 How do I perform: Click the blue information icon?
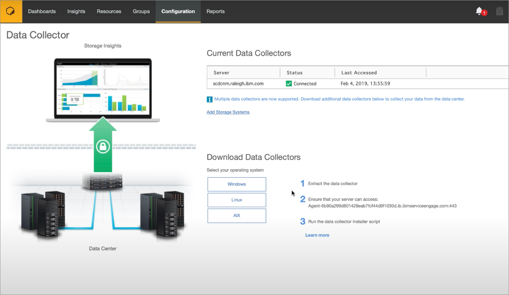coord(209,99)
